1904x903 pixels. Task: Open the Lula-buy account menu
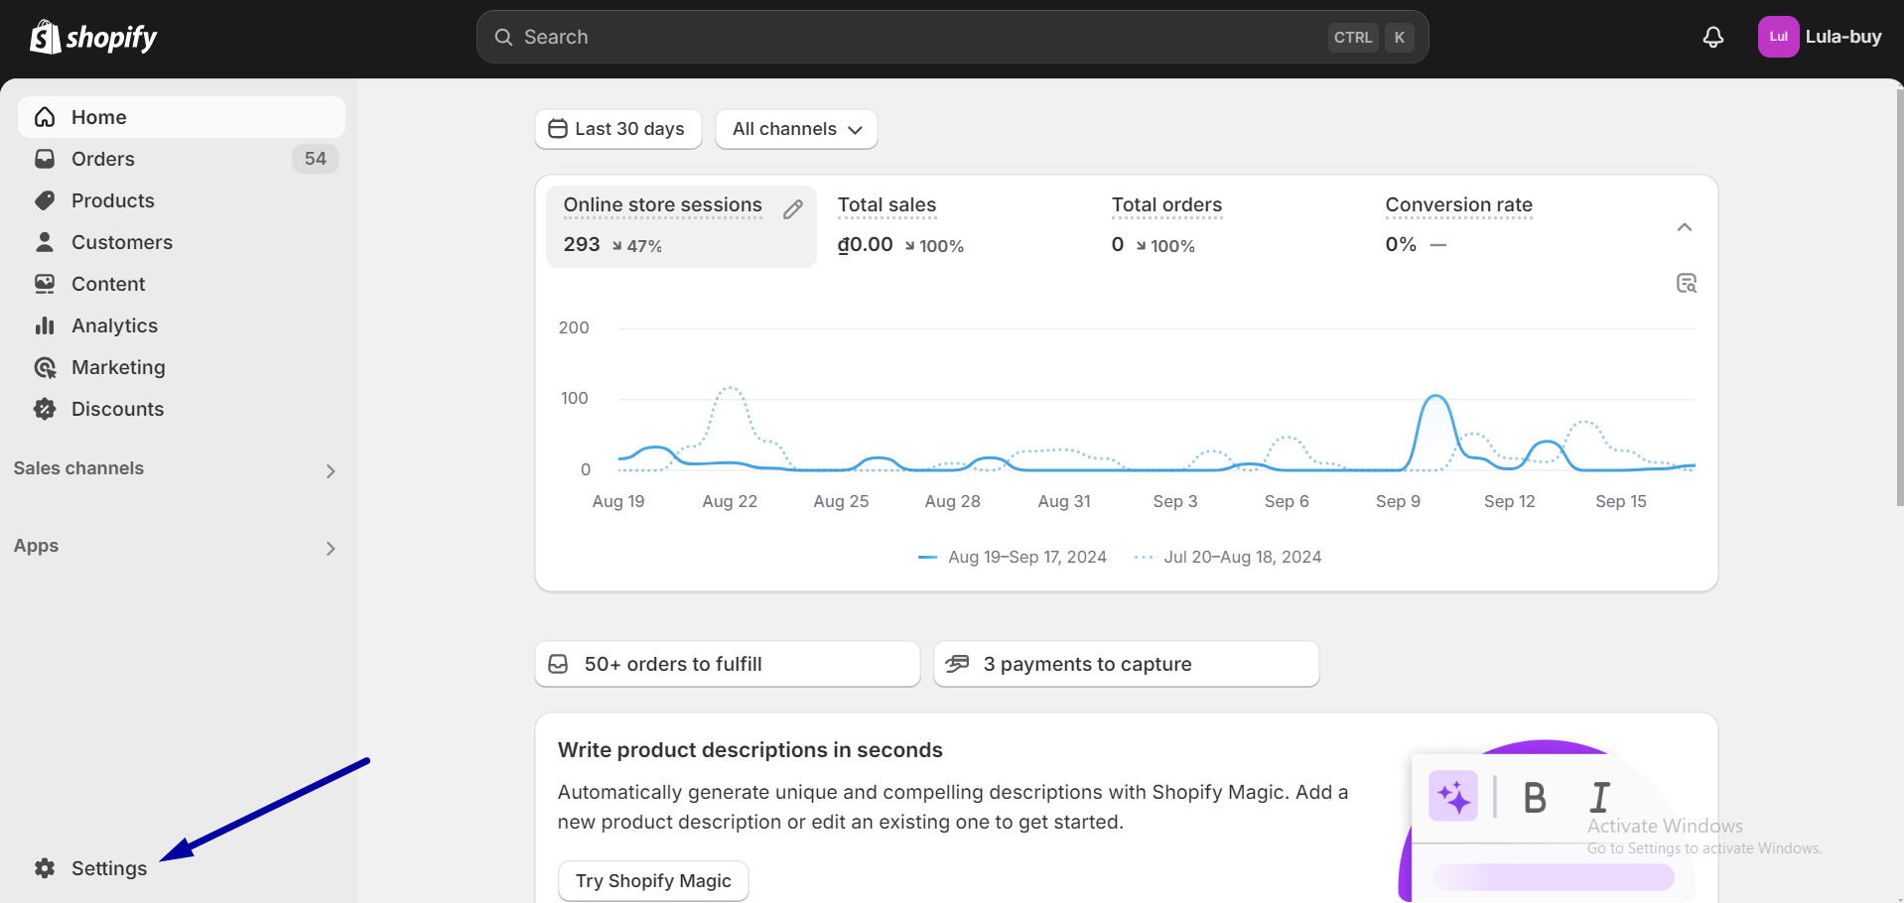(1822, 37)
